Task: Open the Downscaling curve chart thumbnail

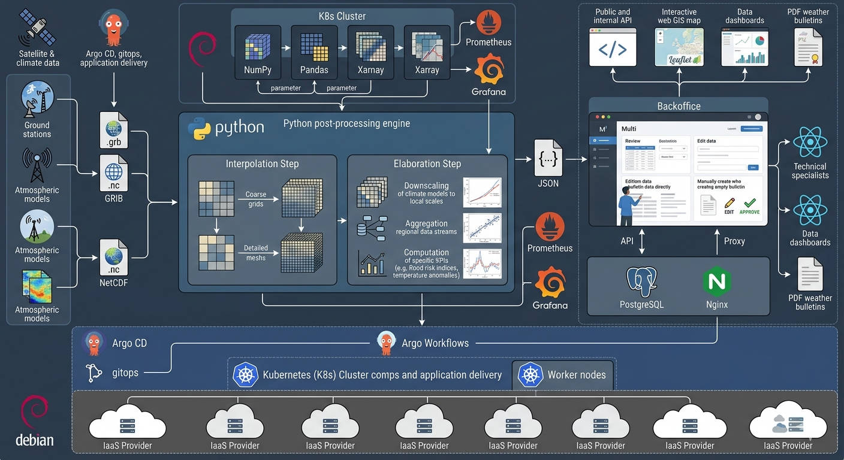Action: pos(481,192)
